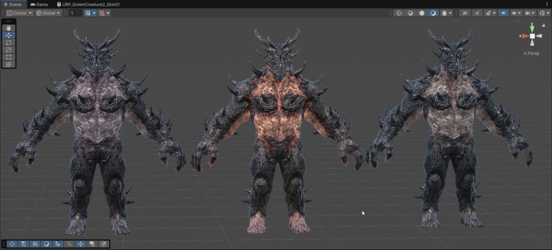Click the compass icon in bottom bar
The height and width of the screenshot is (250, 552).
(x=104, y=244)
